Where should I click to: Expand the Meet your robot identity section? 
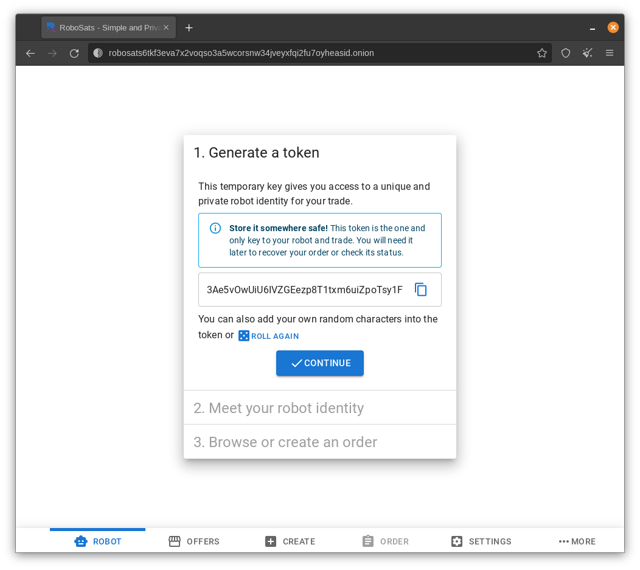click(x=319, y=408)
